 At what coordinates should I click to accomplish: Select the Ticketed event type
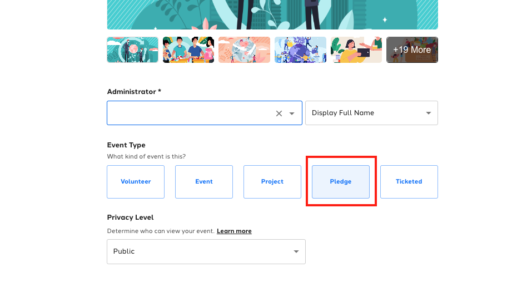409,182
